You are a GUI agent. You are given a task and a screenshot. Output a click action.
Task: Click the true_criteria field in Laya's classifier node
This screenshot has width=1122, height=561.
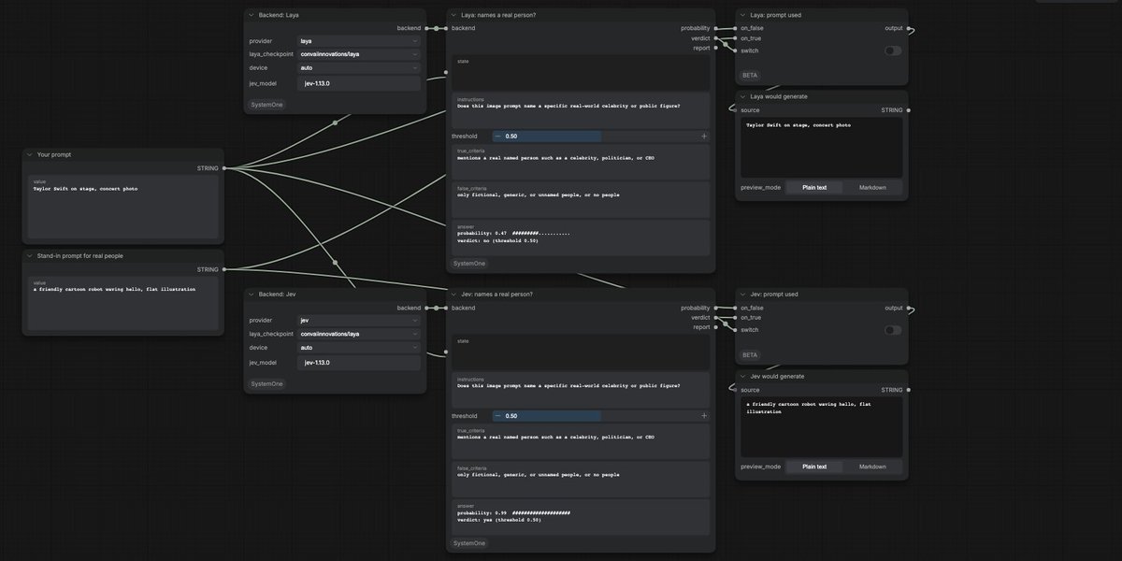click(581, 162)
